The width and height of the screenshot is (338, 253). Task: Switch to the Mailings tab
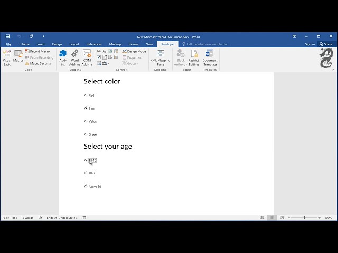click(x=115, y=44)
